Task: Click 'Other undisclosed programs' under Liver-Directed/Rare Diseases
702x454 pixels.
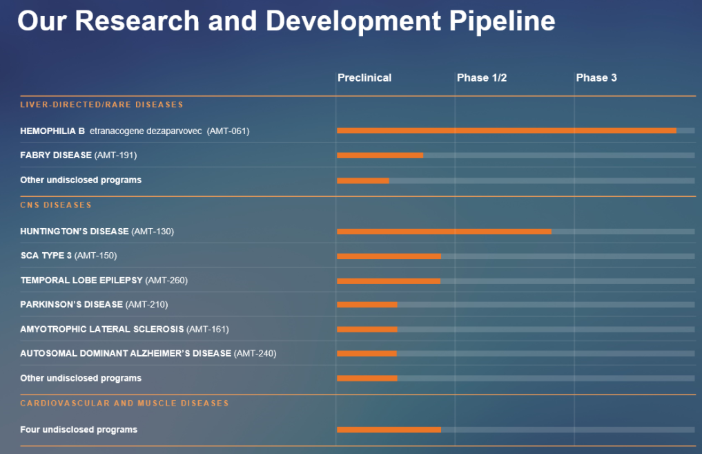Action: coord(81,180)
